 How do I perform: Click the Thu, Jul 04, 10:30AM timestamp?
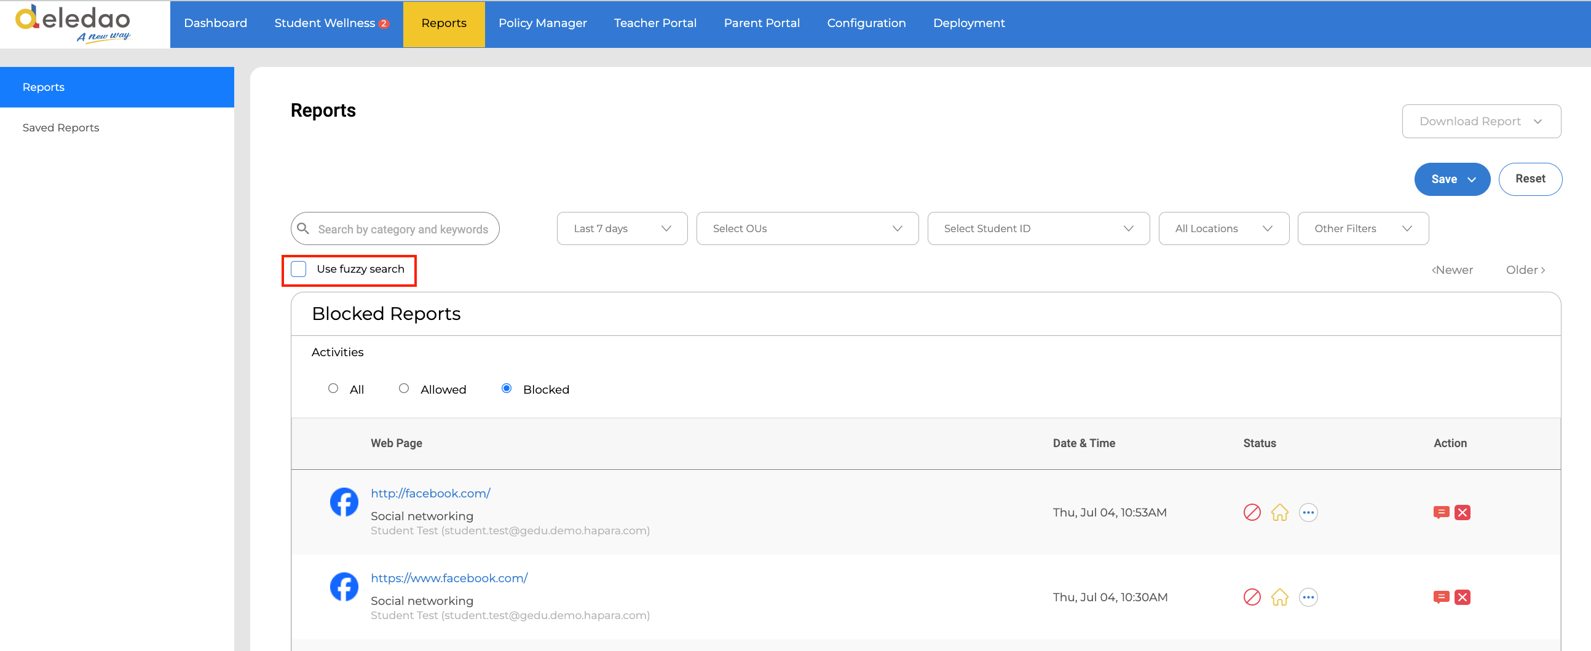point(1110,597)
